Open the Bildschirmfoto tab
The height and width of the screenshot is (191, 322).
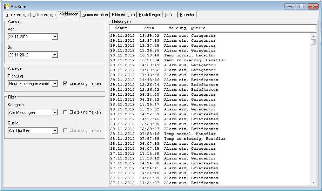123,15
